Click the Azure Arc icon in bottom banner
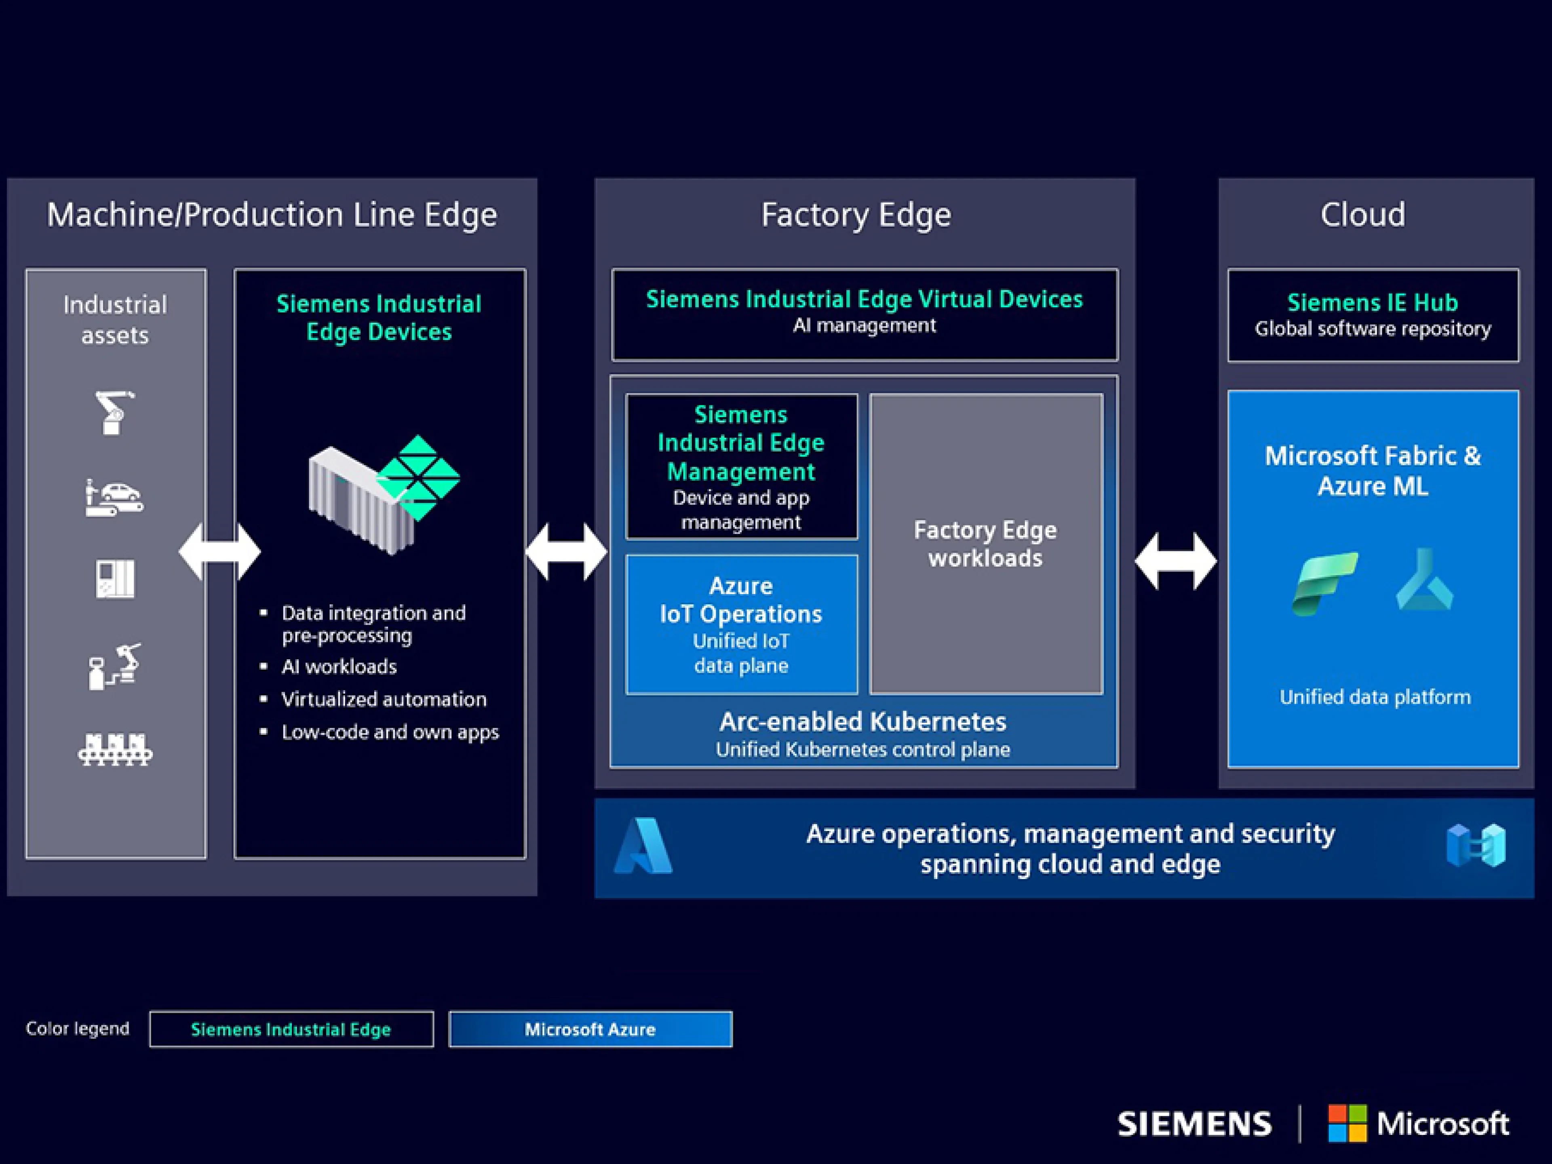The image size is (1552, 1164). (x=1476, y=845)
